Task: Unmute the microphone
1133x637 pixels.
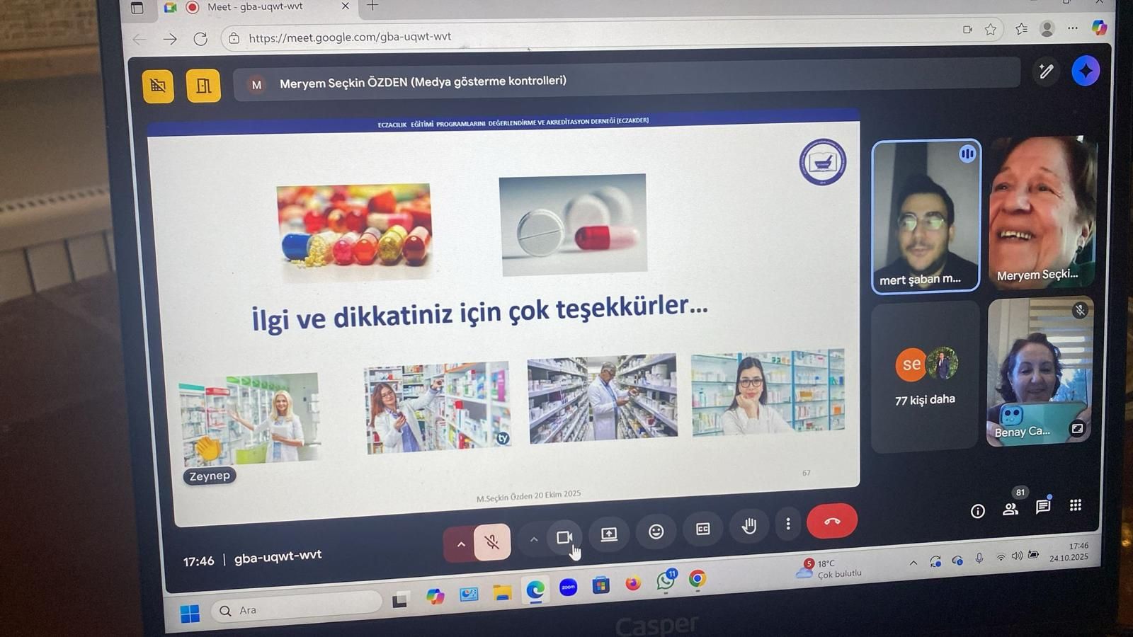Action: point(491,543)
